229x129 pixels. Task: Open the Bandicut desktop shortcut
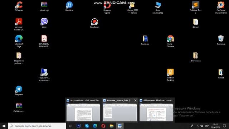[x=69, y=6]
